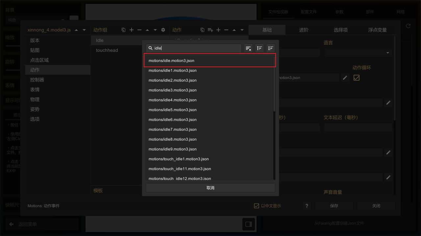
Task: Click the copy icon in 动作组 header
Action: pos(124,30)
